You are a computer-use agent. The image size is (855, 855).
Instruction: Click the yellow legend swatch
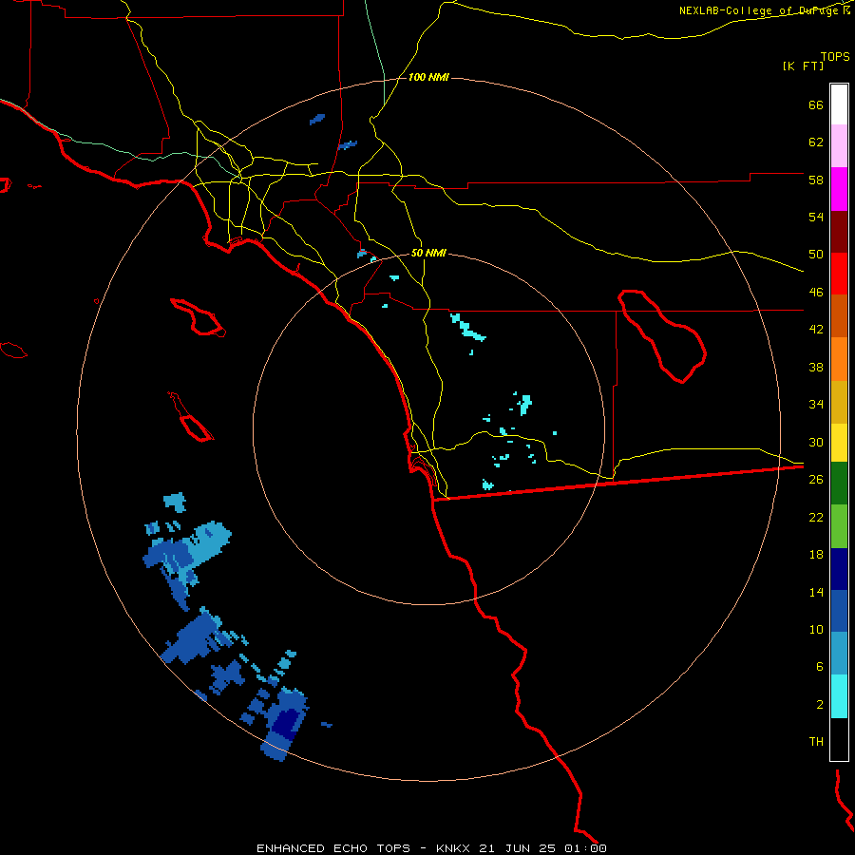point(839,443)
